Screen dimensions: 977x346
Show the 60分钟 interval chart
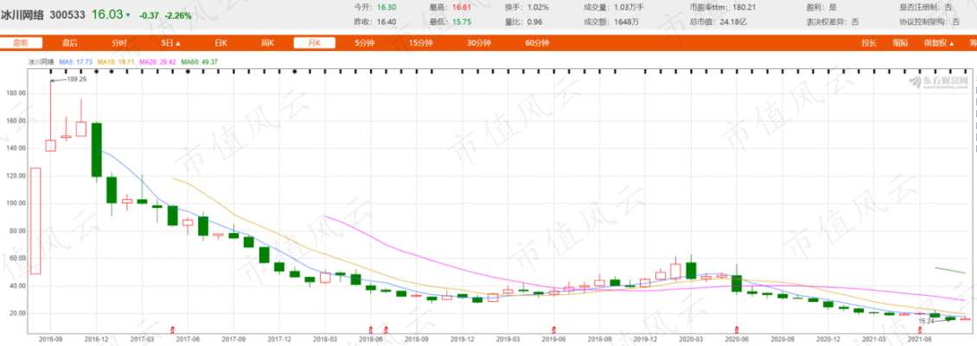pyautogui.click(x=537, y=43)
